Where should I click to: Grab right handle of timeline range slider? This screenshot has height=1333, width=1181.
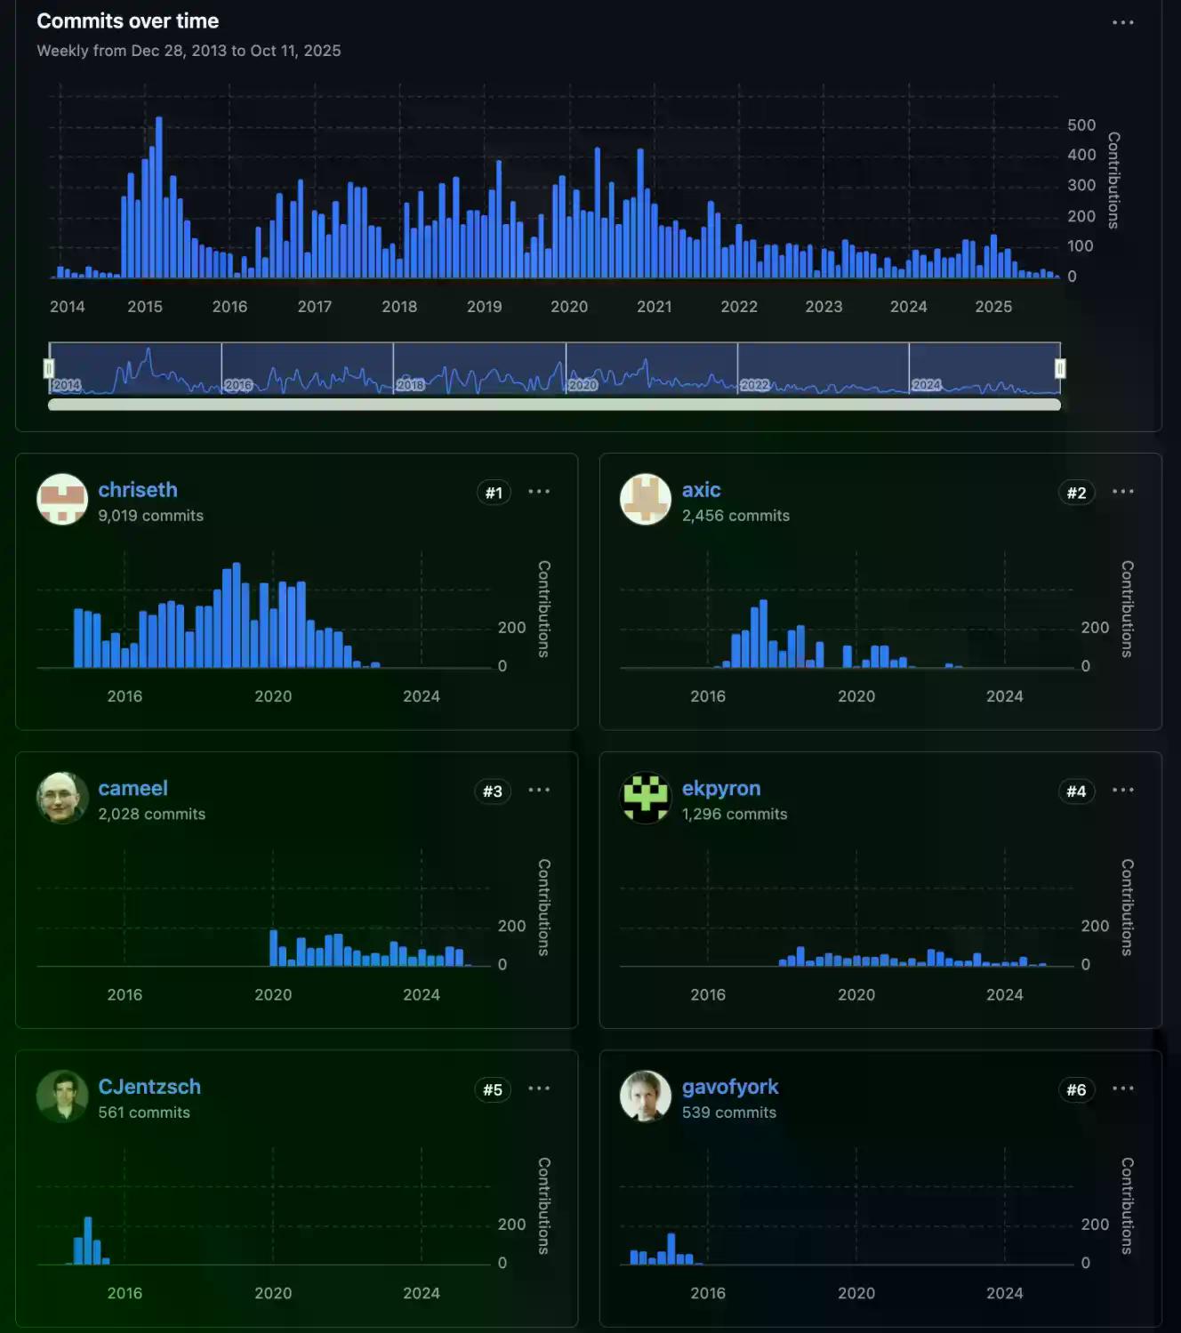1060,368
